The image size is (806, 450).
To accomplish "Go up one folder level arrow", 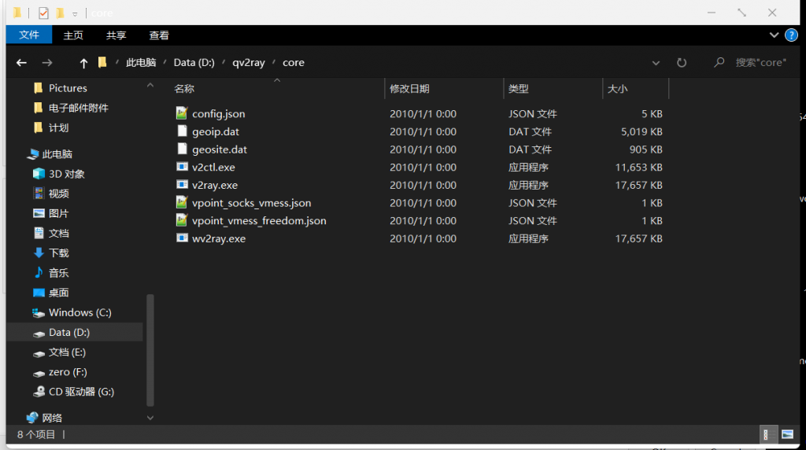I will point(83,63).
